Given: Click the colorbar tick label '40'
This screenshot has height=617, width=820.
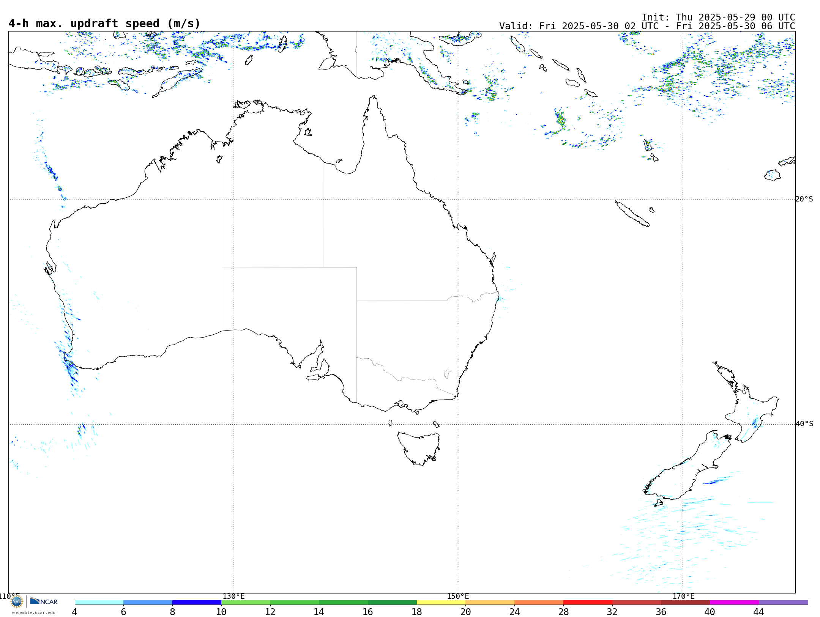Looking at the screenshot, I should coord(710,612).
